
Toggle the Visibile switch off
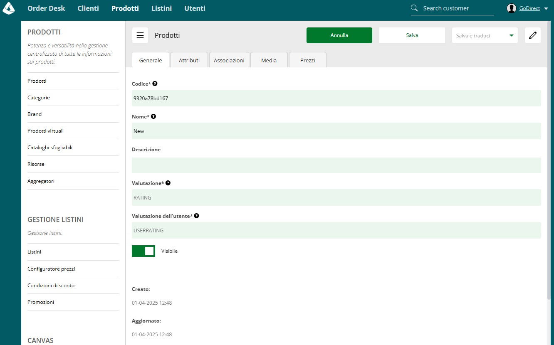click(143, 251)
